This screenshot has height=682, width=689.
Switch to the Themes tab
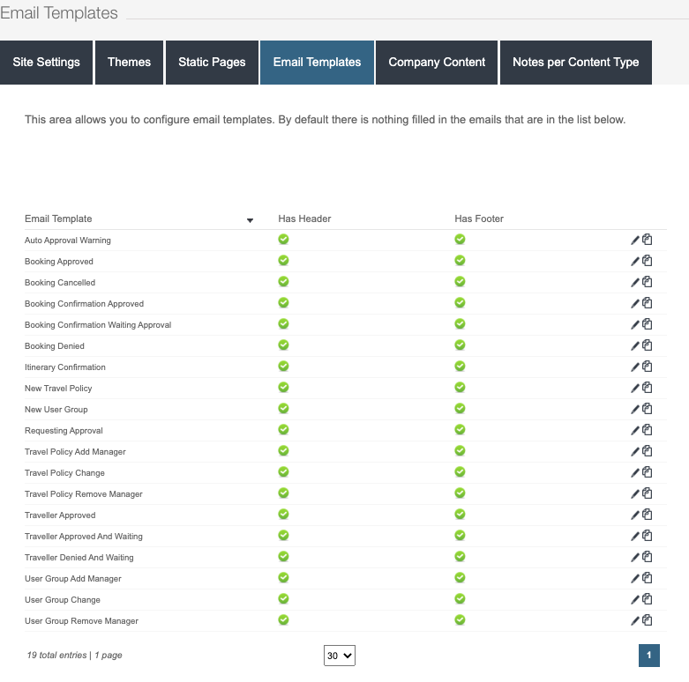tap(129, 63)
